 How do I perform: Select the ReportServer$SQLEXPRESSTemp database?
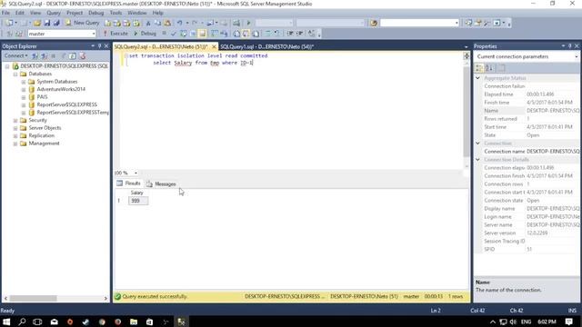(x=73, y=113)
